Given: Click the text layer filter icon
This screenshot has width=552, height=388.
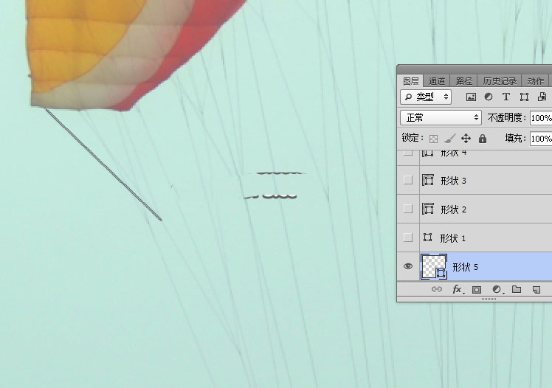Looking at the screenshot, I should (506, 97).
